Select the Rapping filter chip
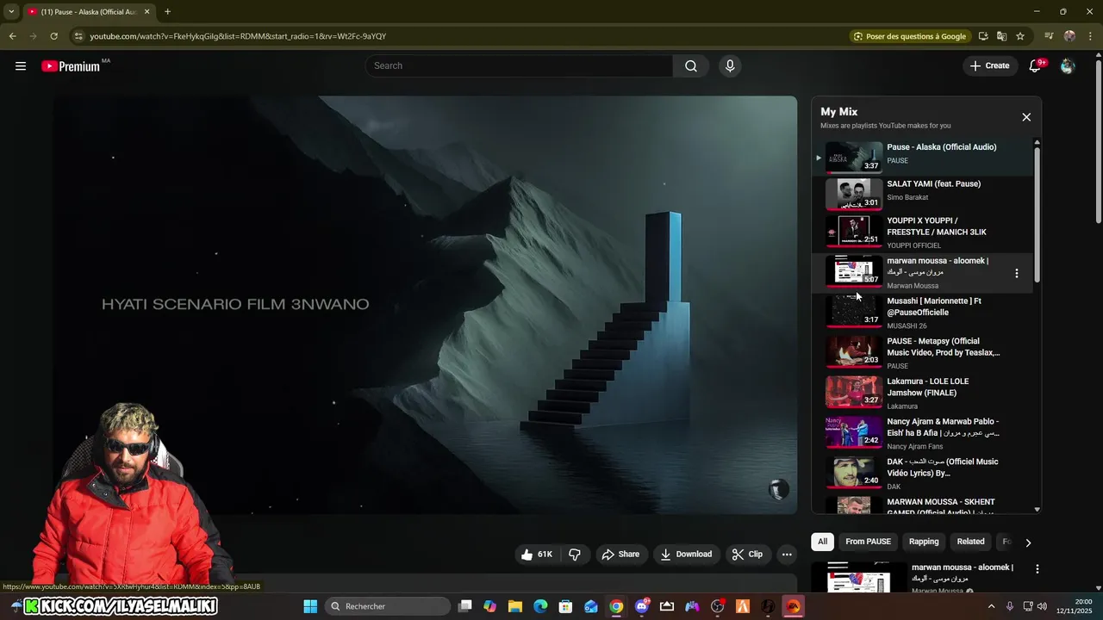This screenshot has width=1103, height=620. (x=924, y=542)
